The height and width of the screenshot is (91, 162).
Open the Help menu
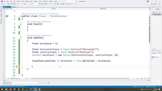click(x=56, y=1)
